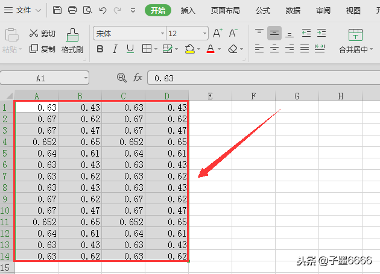Select column F header

[x=253, y=96]
